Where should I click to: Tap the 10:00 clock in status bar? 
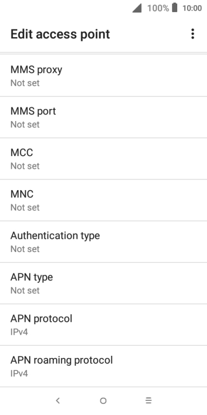pyautogui.click(x=192, y=8)
